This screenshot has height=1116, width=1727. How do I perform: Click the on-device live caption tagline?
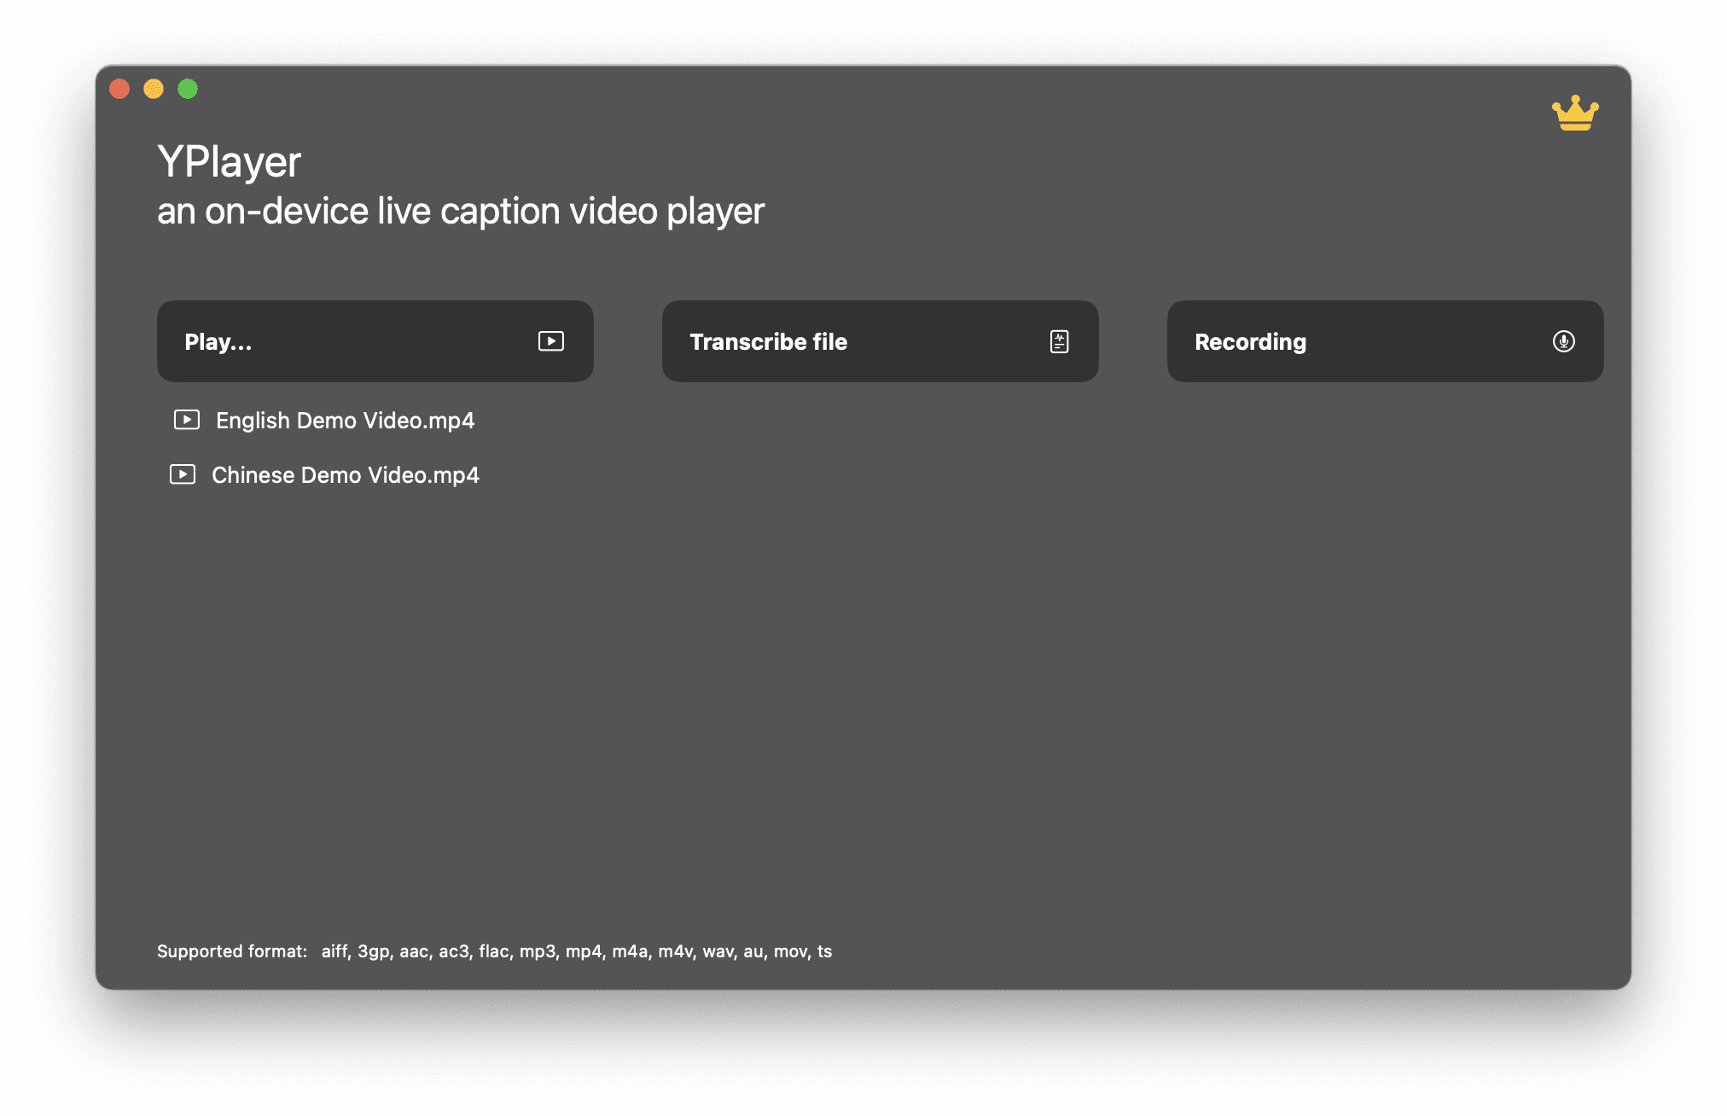tap(460, 211)
